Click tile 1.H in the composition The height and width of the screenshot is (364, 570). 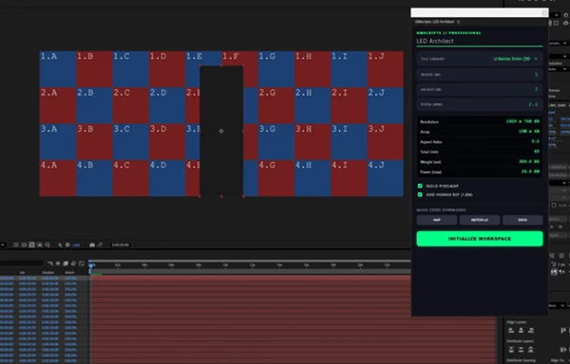pos(313,69)
